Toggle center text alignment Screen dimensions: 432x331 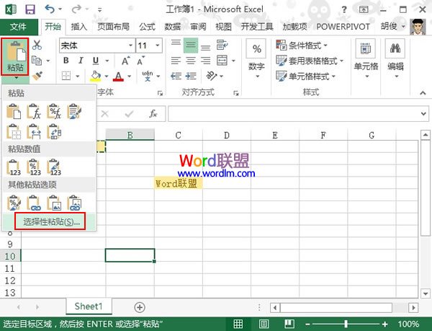click(191, 61)
